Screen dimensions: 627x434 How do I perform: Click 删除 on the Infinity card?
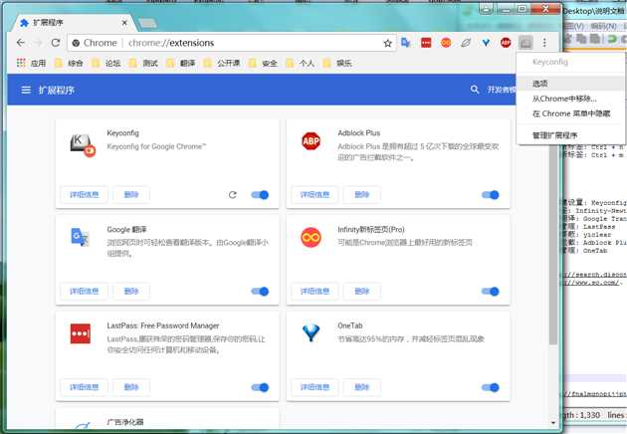click(x=362, y=292)
